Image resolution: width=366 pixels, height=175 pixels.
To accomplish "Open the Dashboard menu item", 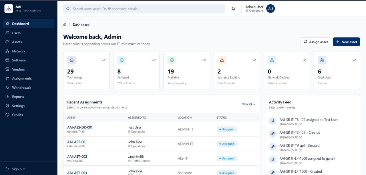I will [28, 24].
